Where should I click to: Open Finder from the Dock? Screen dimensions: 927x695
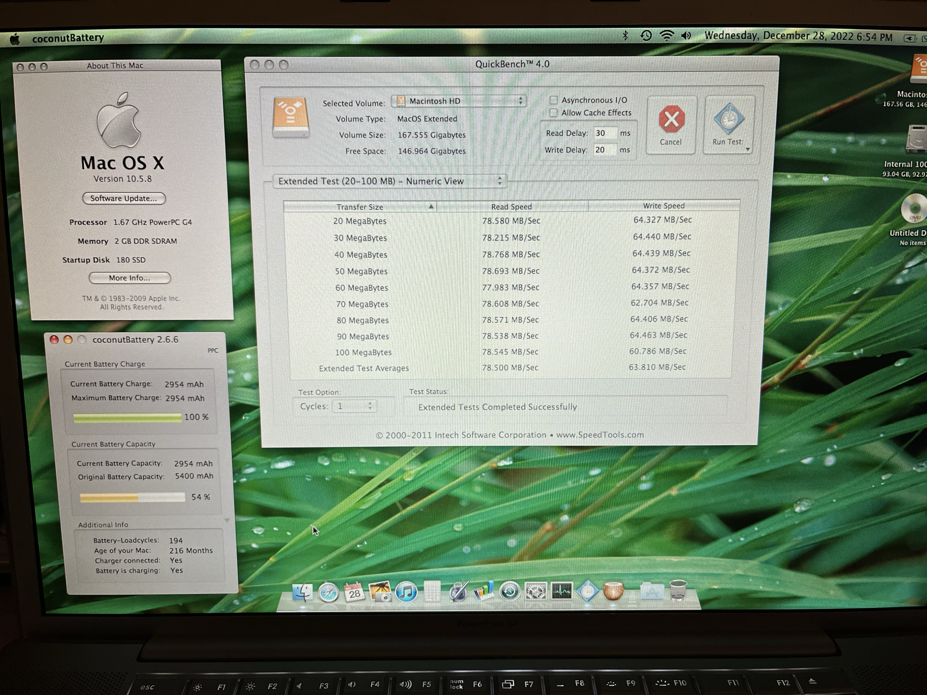(x=302, y=592)
